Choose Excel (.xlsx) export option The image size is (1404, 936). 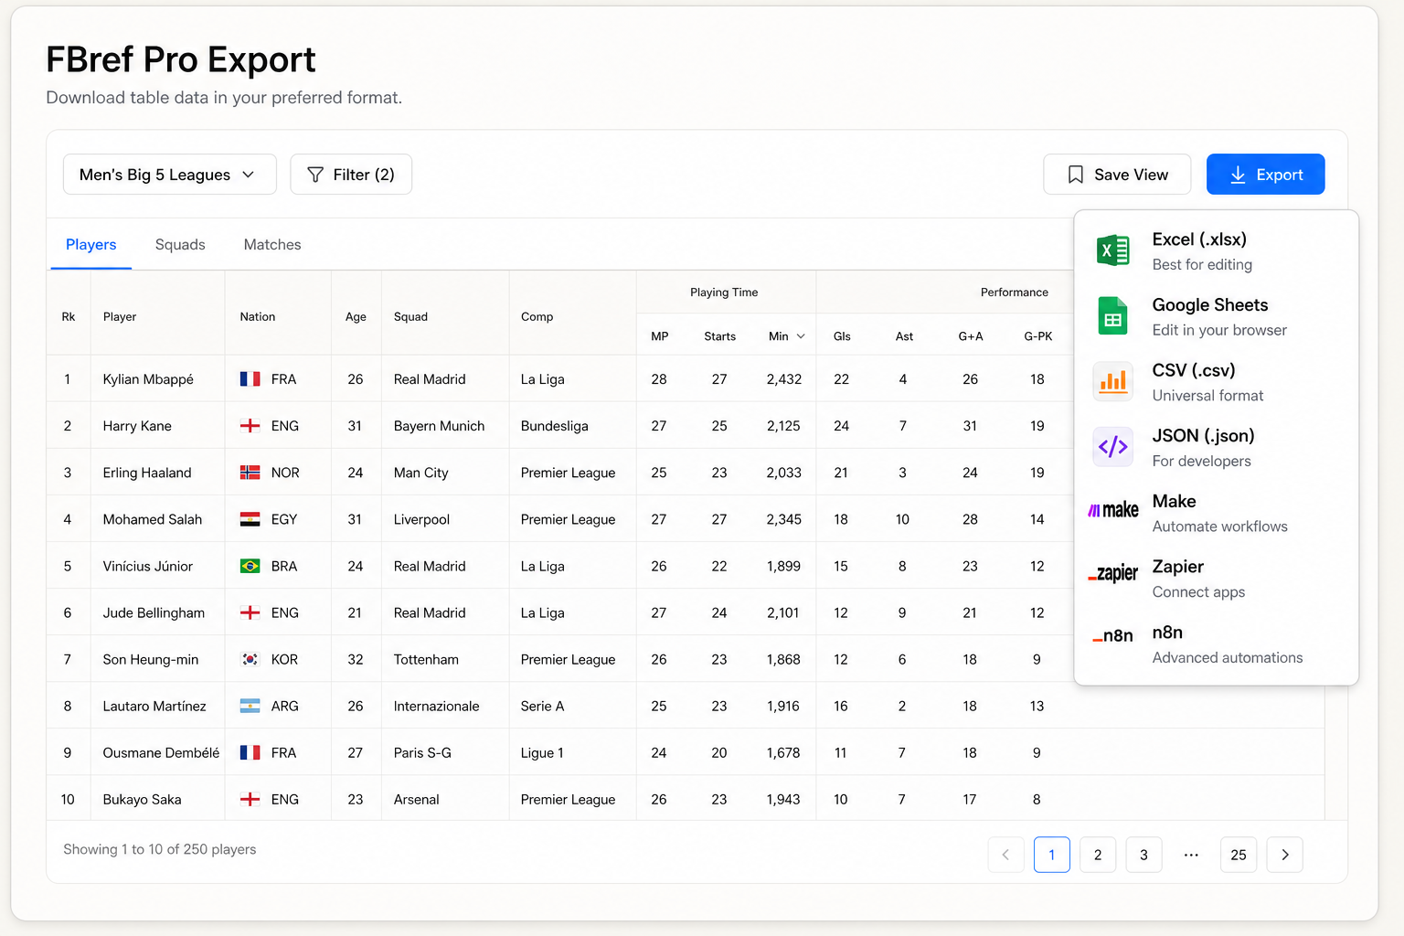1216,250
